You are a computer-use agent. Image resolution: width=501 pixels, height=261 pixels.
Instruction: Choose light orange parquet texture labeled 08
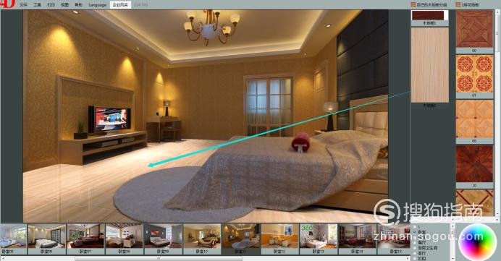pyautogui.click(x=474, y=119)
